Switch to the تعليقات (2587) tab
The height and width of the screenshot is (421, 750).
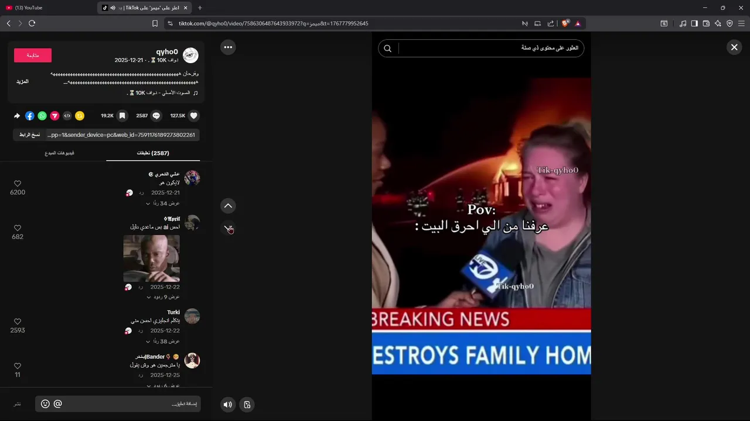153,153
